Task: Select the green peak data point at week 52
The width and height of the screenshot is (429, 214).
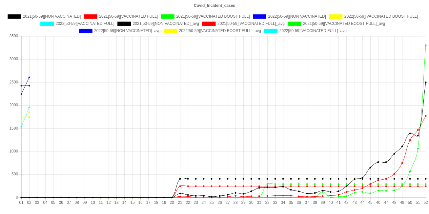Action: click(426, 45)
